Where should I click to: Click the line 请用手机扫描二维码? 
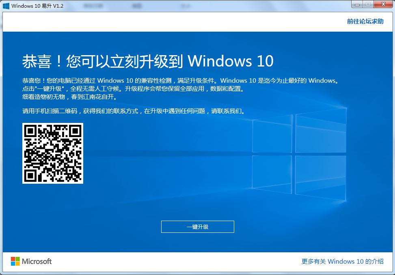[134, 111]
